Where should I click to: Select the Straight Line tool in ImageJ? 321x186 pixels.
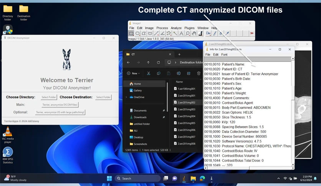click(156, 33)
